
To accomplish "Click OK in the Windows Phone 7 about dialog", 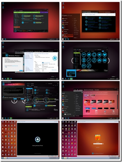I will [x=21, y=70].
